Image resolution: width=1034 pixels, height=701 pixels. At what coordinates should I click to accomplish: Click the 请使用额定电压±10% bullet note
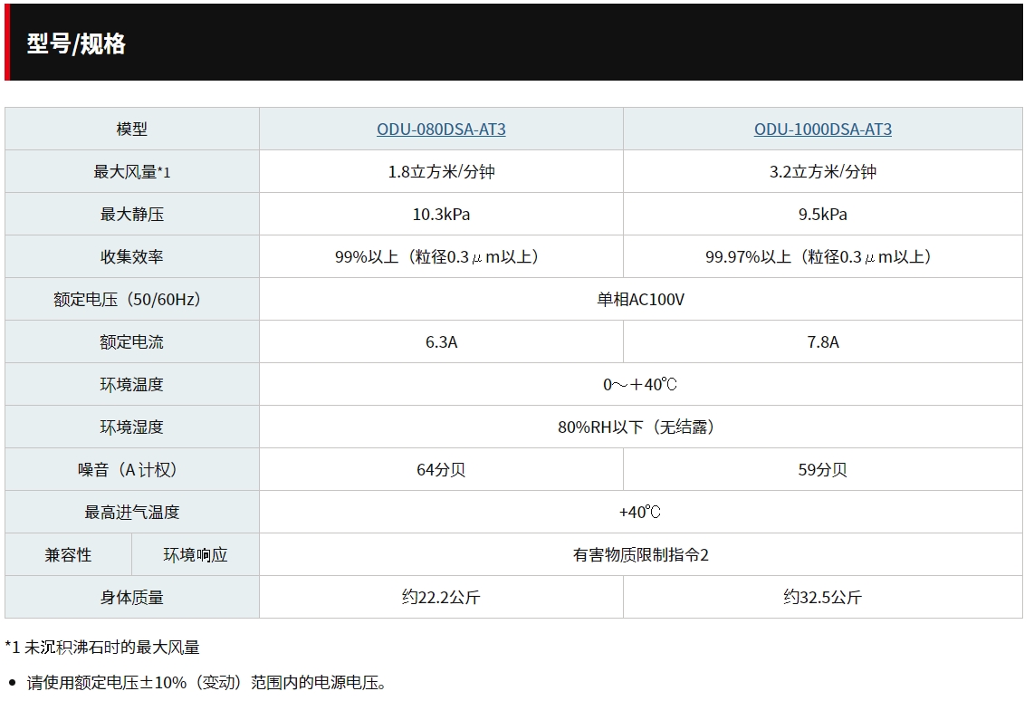(206, 683)
